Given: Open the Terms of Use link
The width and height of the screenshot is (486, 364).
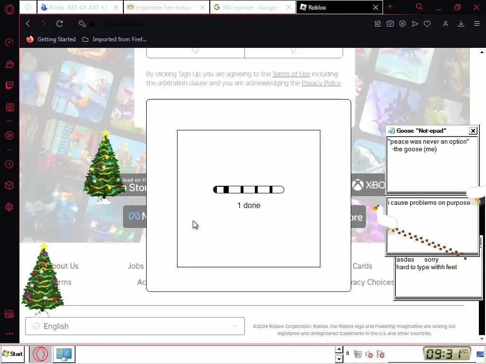Looking at the screenshot, I should tap(291, 74).
